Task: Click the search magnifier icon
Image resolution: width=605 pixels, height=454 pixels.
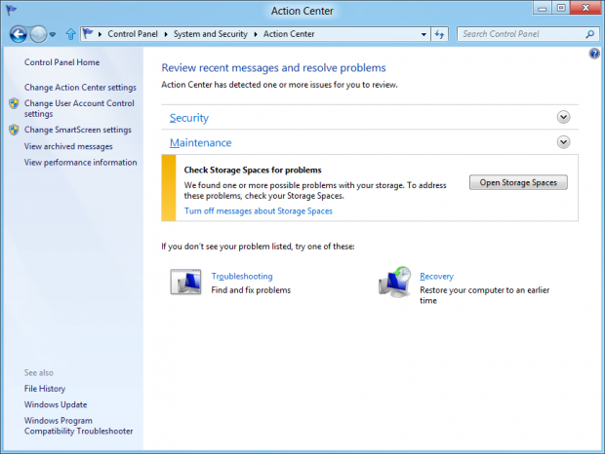Action: [x=590, y=34]
